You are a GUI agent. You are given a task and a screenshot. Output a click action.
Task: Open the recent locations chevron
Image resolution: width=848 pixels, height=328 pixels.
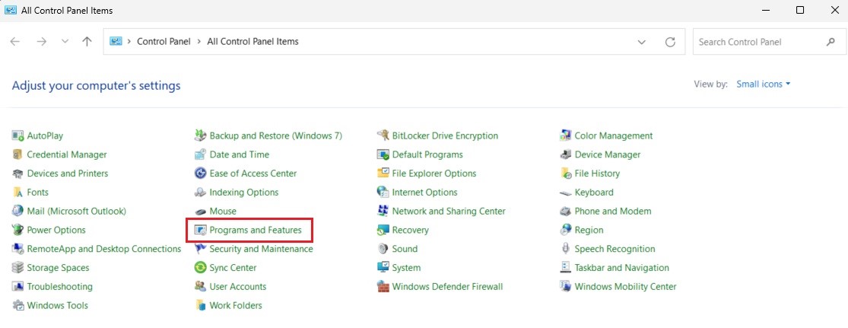pyautogui.click(x=65, y=42)
